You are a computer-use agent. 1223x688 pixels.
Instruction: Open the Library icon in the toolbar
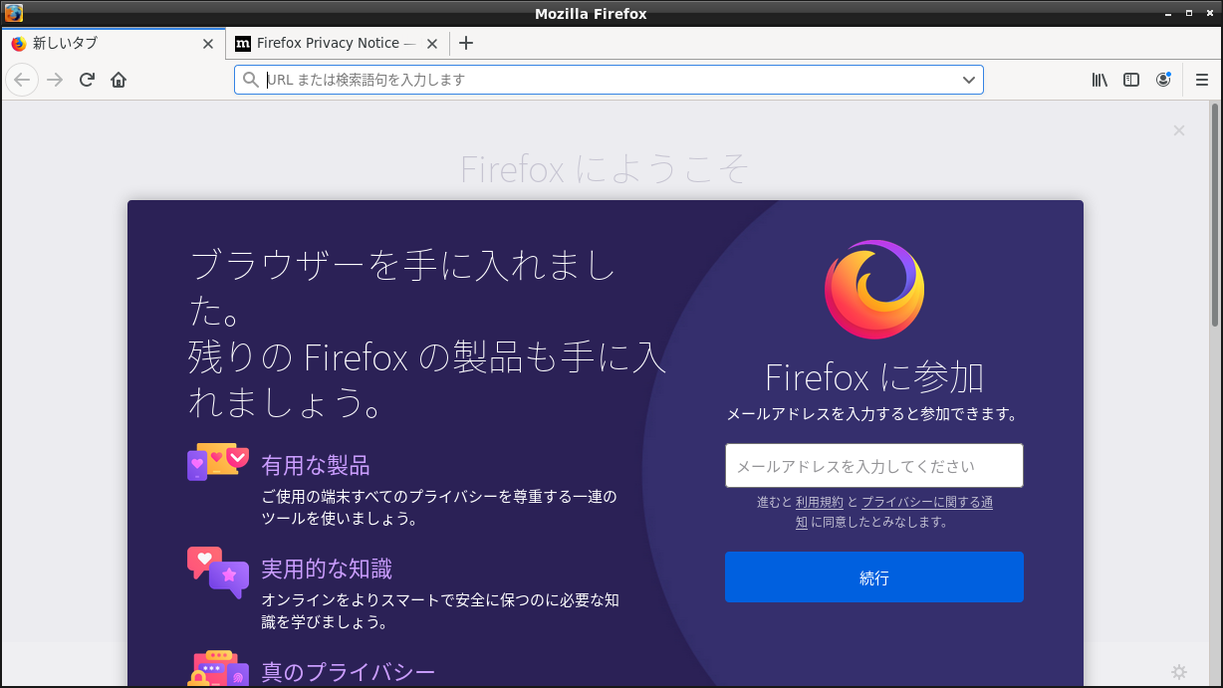(x=1100, y=80)
